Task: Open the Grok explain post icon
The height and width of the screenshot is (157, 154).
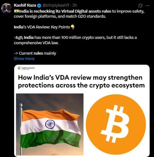Action: point(140,6)
